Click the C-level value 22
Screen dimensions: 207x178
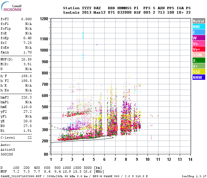(30, 138)
